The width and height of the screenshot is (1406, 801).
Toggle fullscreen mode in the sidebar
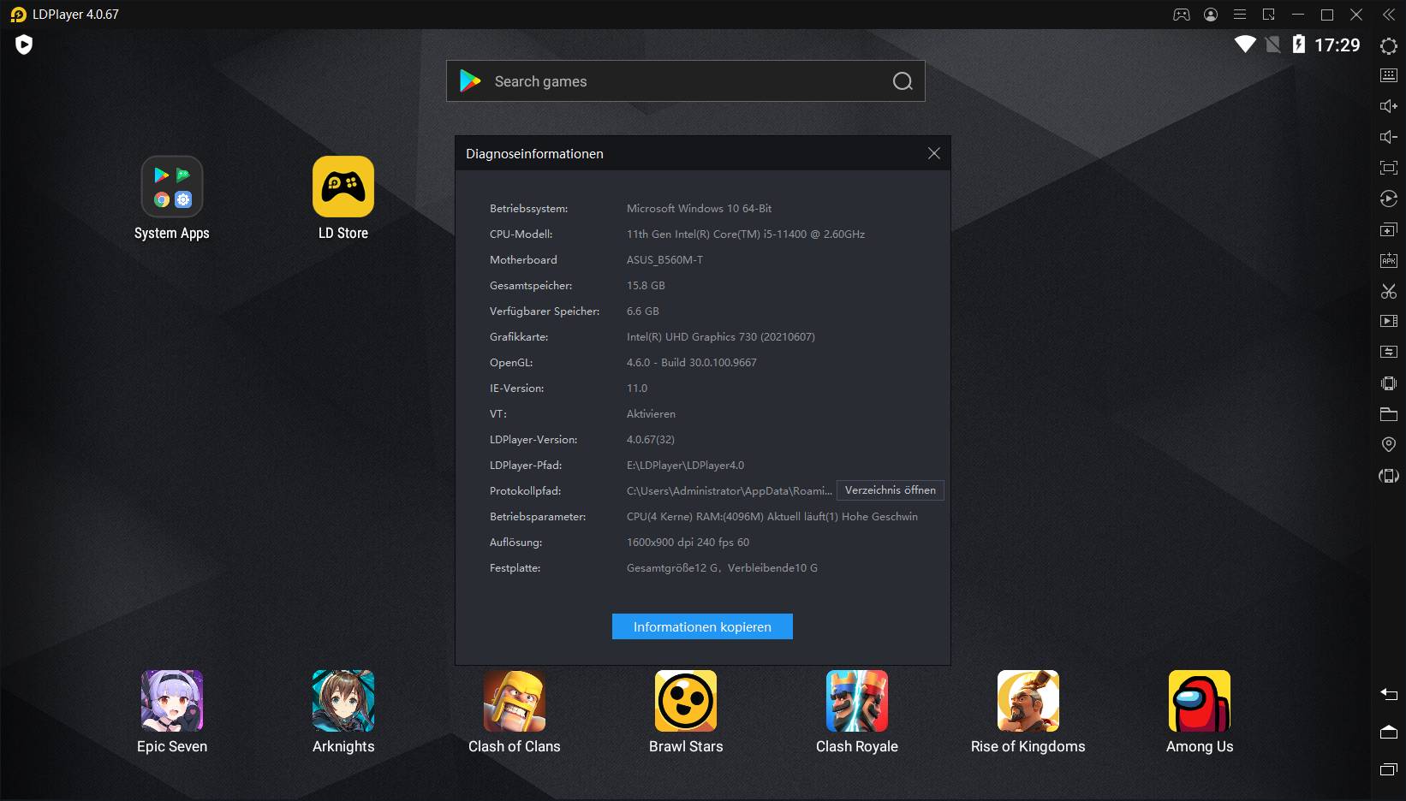[x=1389, y=168]
